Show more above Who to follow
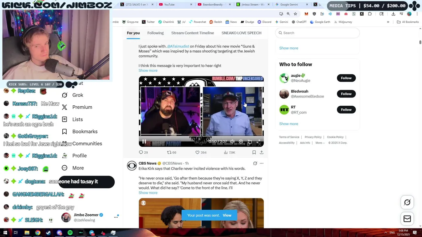The image size is (422, 237). pyautogui.click(x=288, y=48)
